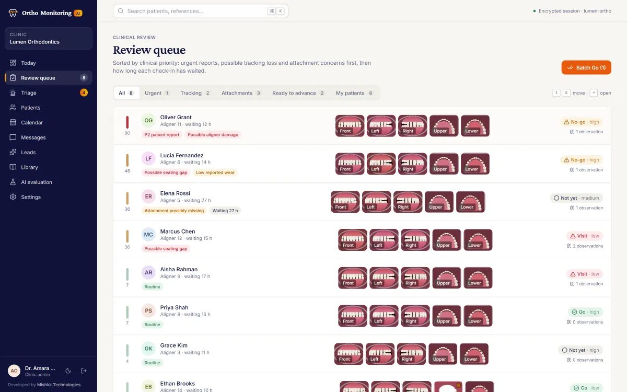
Task: Click the Review queue clipboard icon
Action: pyautogui.click(x=13, y=78)
